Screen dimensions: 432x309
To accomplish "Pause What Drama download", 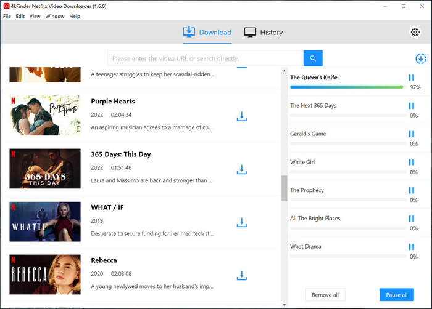I will [412, 247].
